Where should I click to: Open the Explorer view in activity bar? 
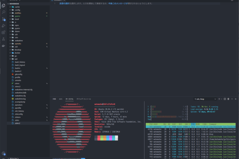[x=3, y=6]
